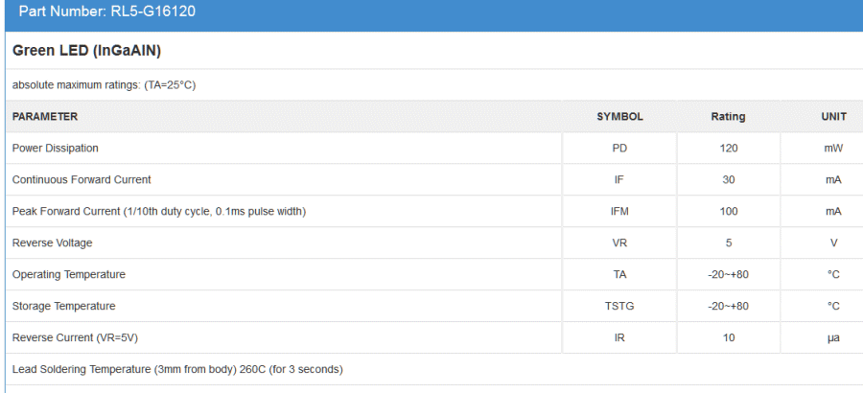Select the VR symbol cell
This screenshot has width=863, height=393.
(619, 243)
